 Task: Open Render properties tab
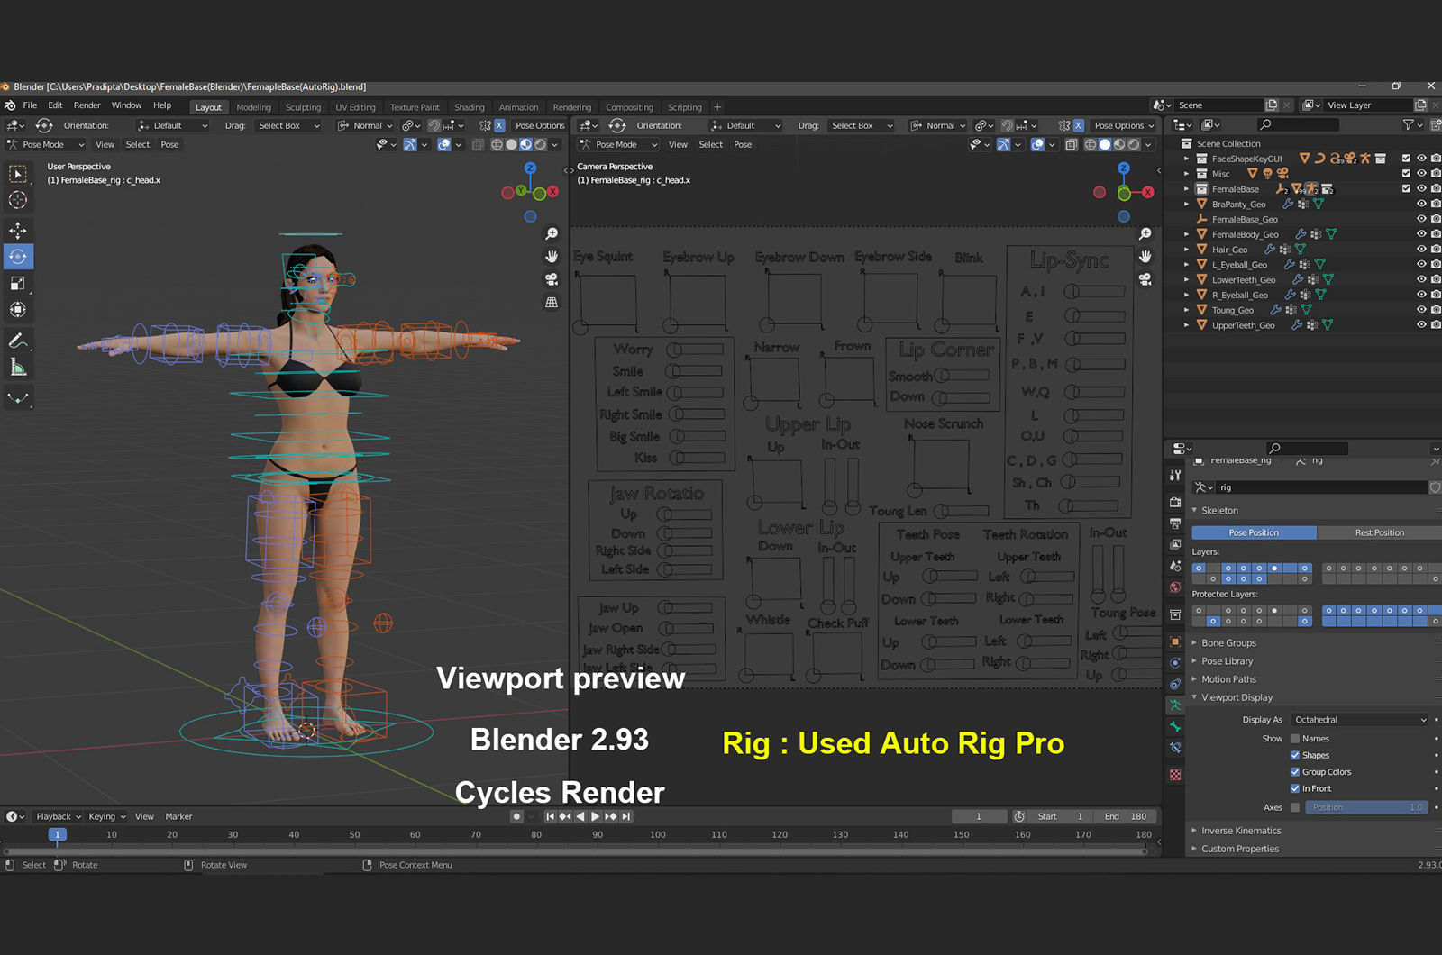click(1175, 502)
